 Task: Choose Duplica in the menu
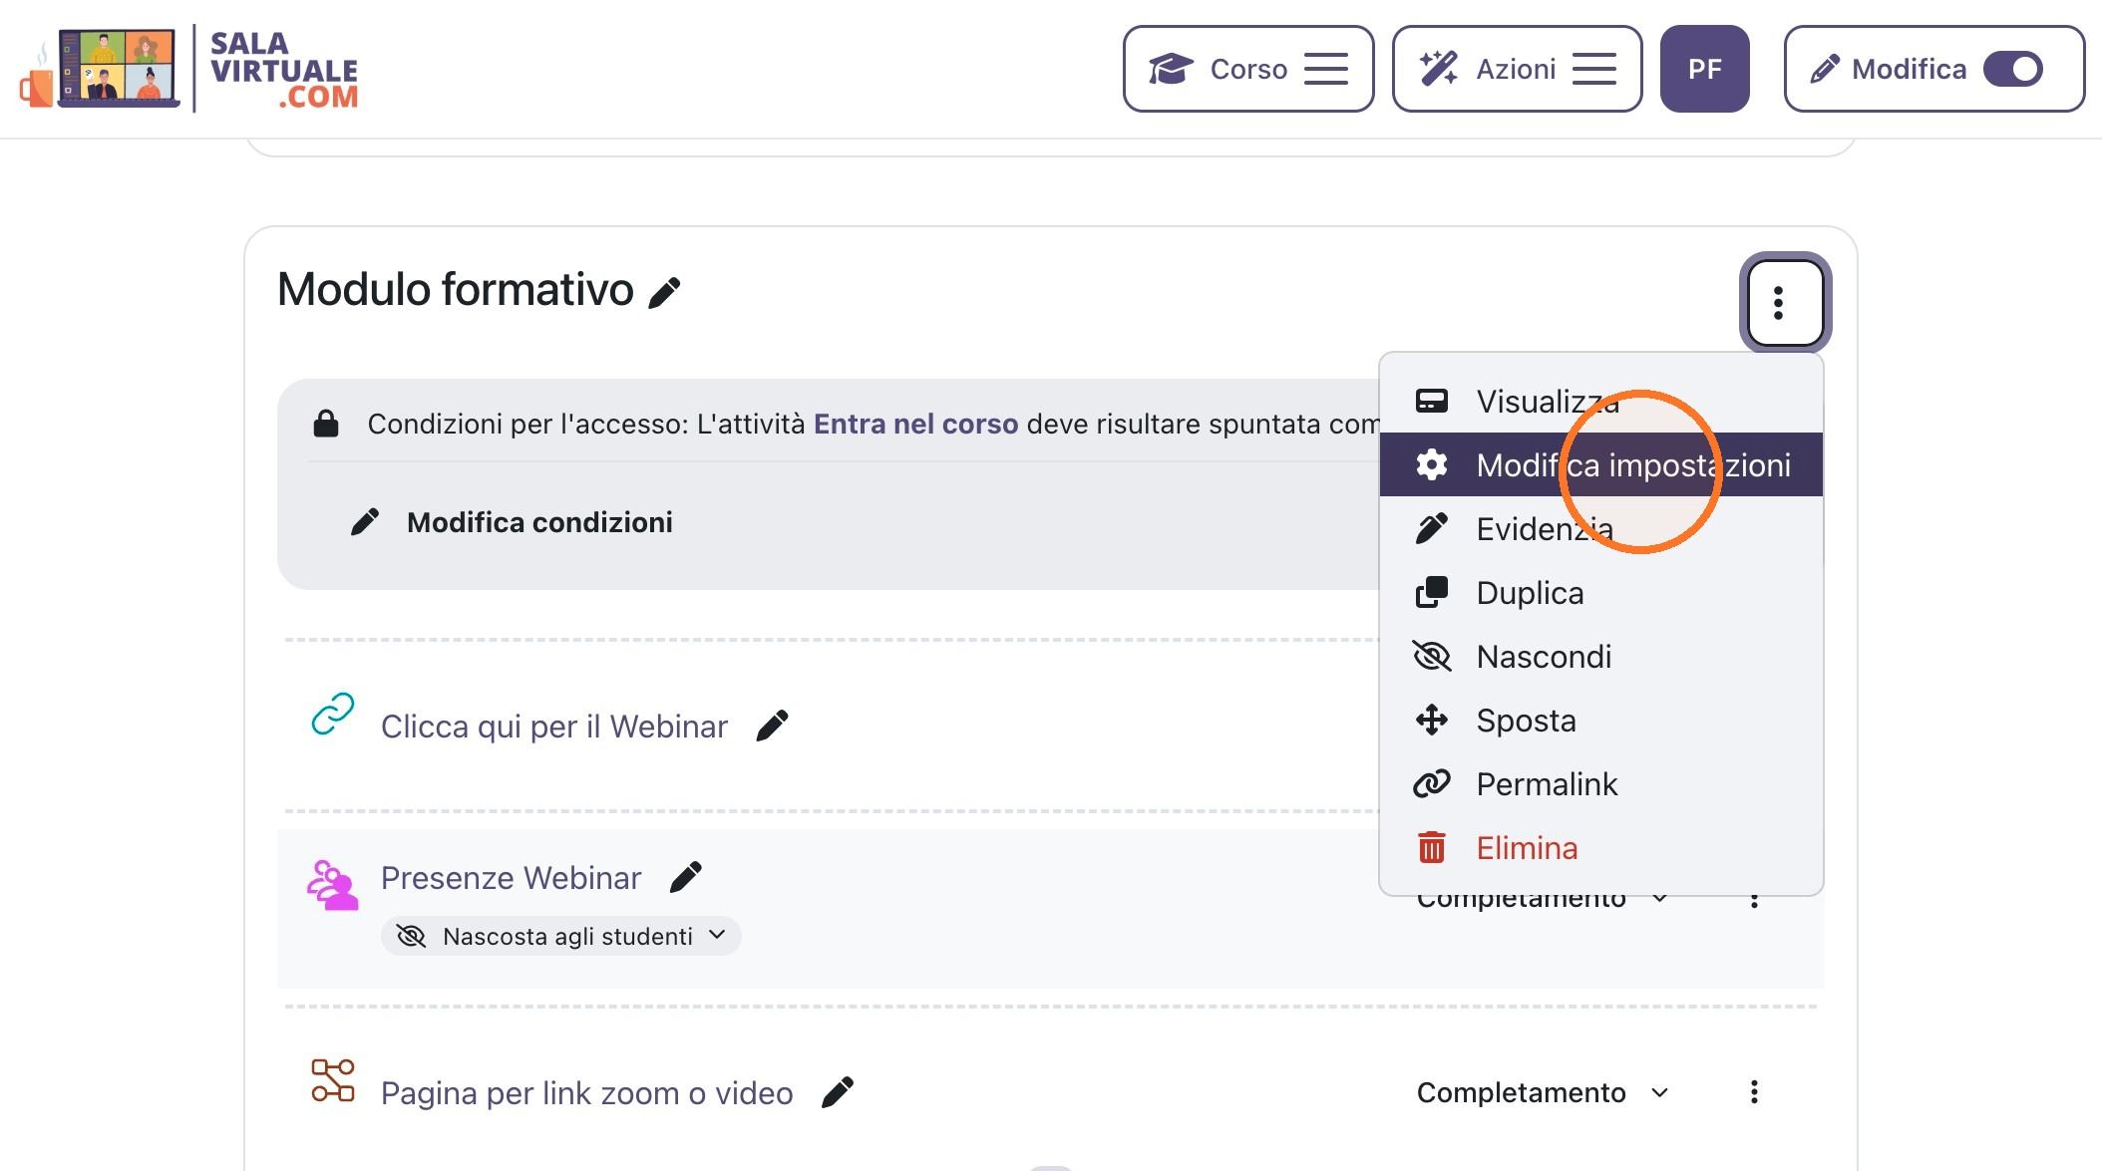pyautogui.click(x=1600, y=593)
